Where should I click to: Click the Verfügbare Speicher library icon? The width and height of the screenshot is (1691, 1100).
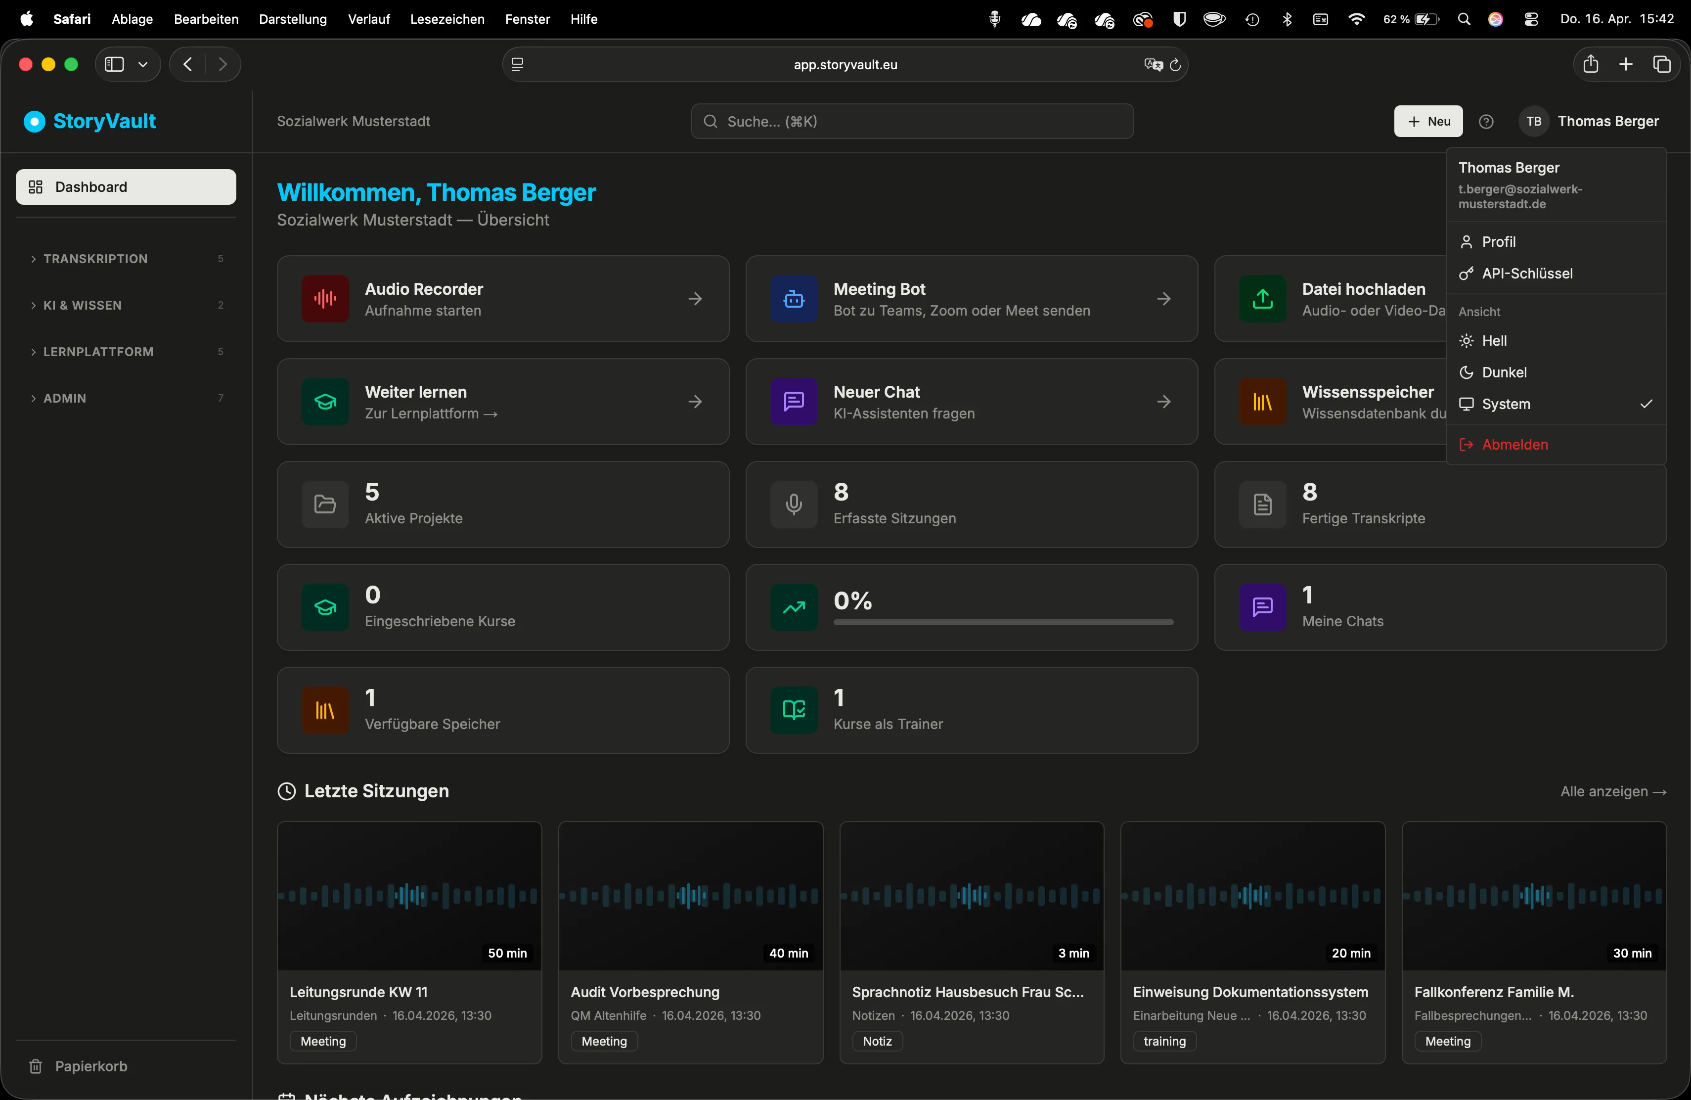pos(325,711)
